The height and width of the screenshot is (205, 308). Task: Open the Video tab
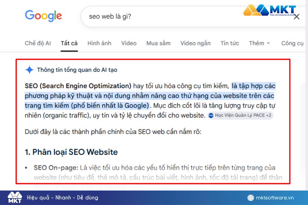(129, 43)
